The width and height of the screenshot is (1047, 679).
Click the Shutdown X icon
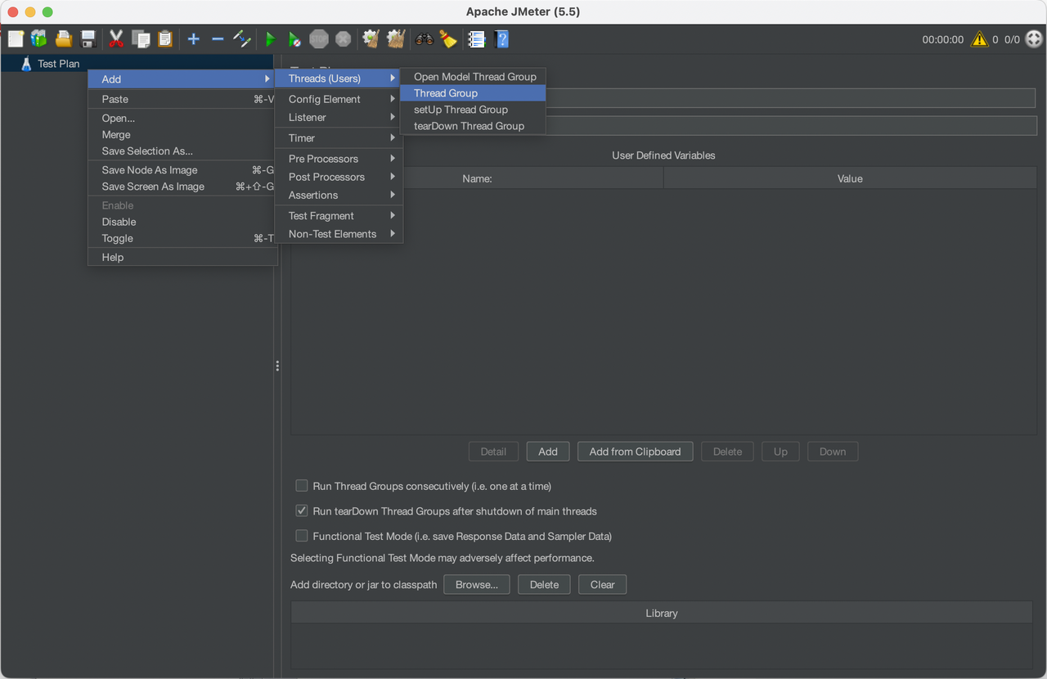[x=344, y=38]
